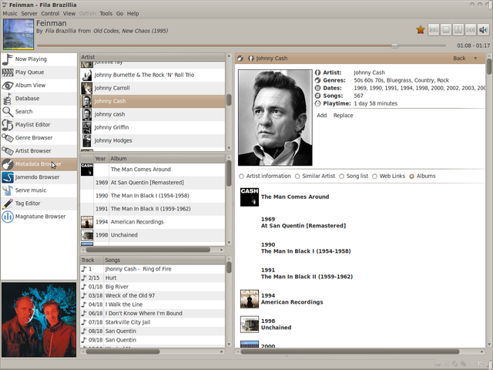
Task: Click the Add link for Johnny Cash
Action: (x=322, y=116)
